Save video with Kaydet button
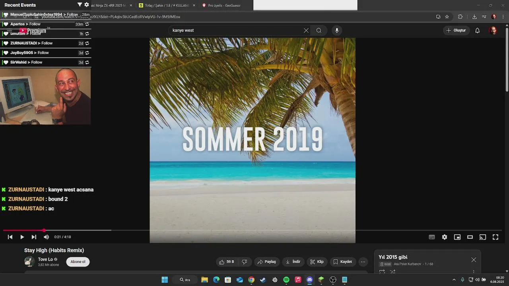Image resolution: width=509 pixels, height=286 pixels. click(342, 262)
